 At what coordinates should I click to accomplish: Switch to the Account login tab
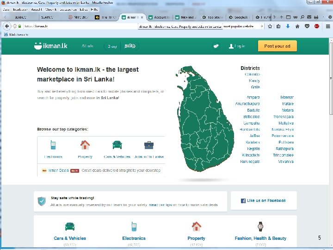coord(159,17)
